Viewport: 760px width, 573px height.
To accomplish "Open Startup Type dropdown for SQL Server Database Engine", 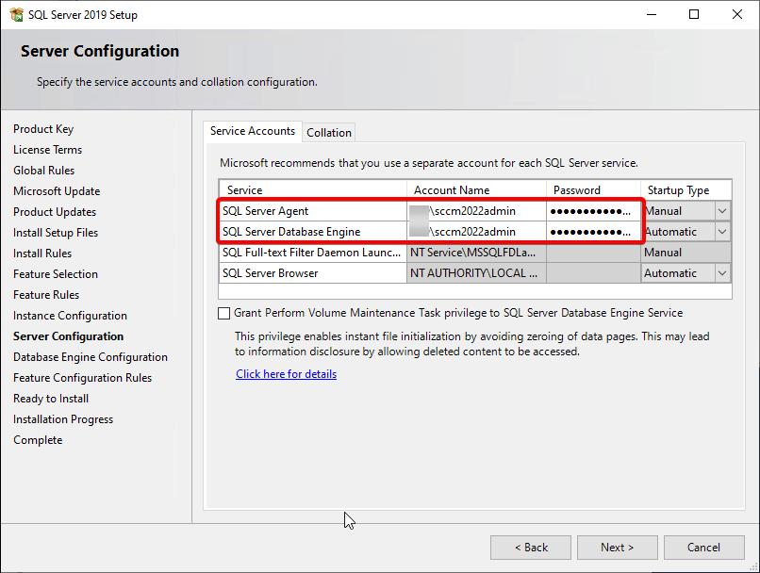I will (722, 232).
